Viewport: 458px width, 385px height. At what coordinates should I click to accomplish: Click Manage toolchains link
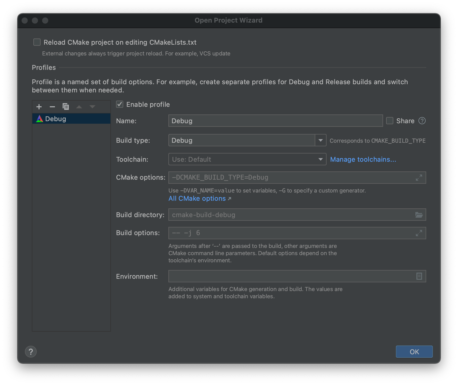tap(363, 159)
